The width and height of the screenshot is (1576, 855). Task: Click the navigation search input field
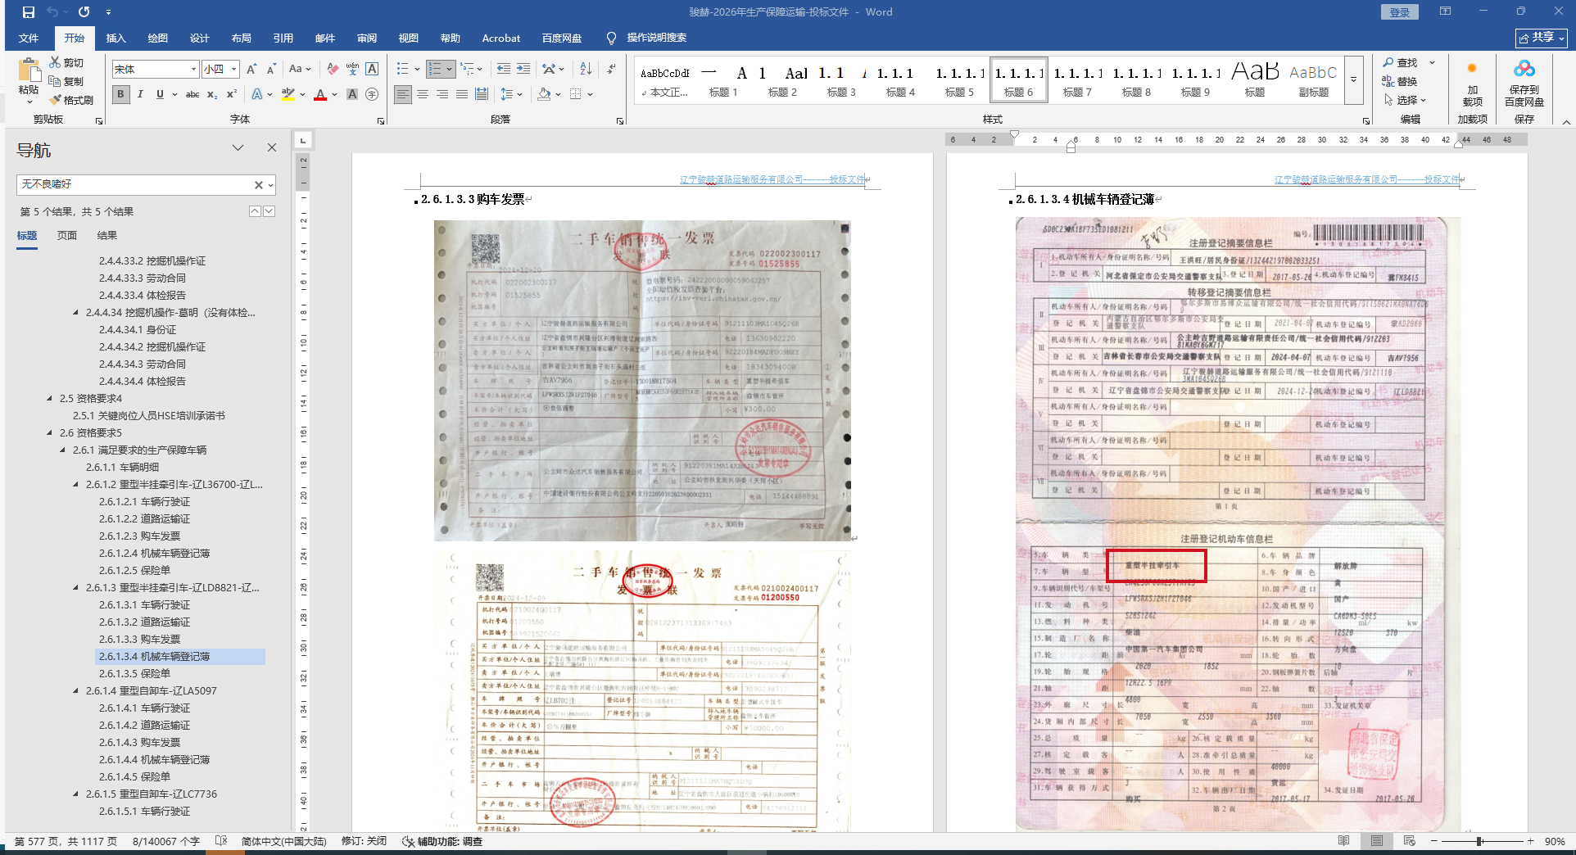[135, 185]
